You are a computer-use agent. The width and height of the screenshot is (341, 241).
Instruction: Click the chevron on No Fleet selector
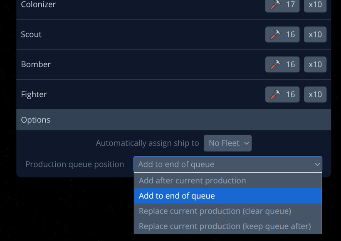click(247, 143)
